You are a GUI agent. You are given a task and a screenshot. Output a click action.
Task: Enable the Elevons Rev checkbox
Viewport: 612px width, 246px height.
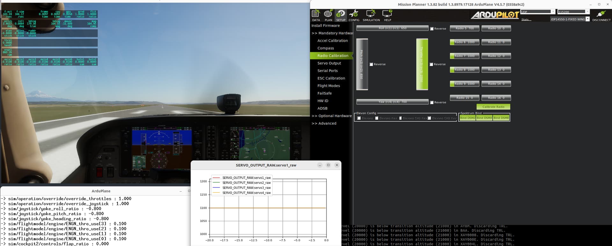(x=377, y=118)
